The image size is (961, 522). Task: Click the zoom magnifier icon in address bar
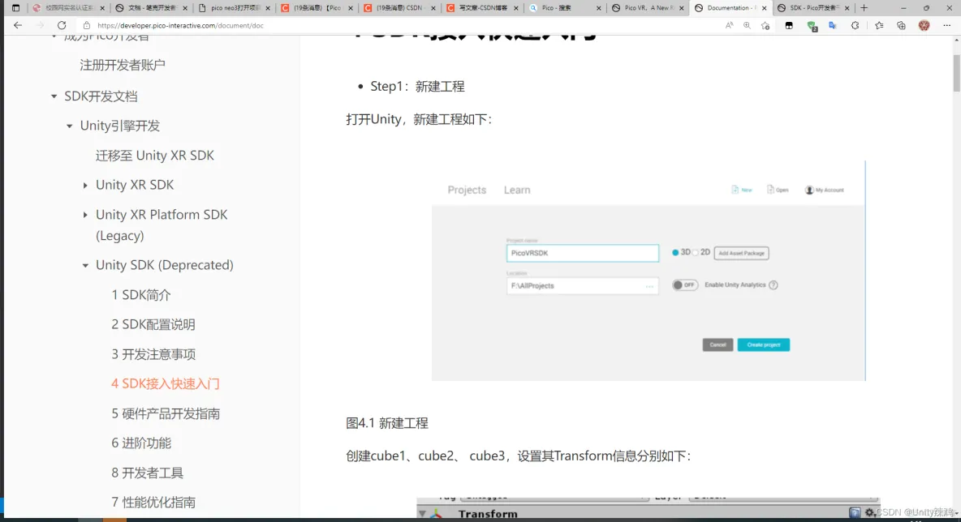pos(747,25)
